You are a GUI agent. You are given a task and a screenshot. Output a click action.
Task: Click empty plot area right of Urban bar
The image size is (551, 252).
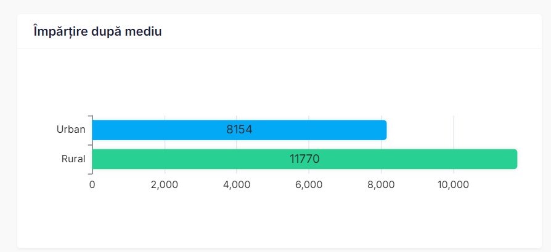pos(450,130)
